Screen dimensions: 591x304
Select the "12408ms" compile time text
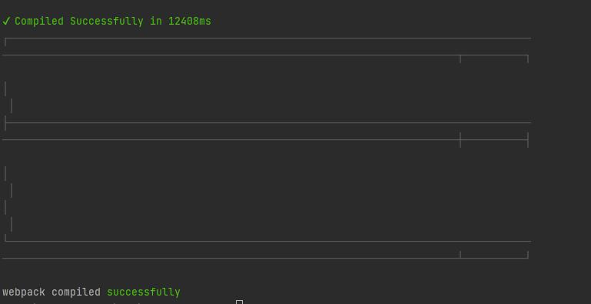(x=190, y=21)
